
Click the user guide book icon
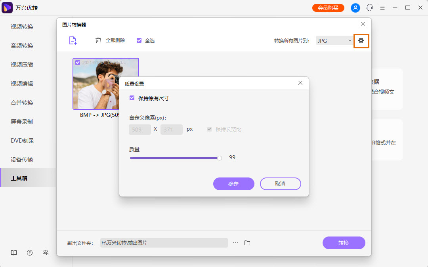pyautogui.click(x=14, y=252)
